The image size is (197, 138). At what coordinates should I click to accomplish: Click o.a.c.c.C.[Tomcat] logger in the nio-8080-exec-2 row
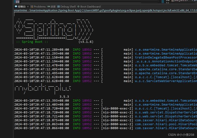point(166,108)
